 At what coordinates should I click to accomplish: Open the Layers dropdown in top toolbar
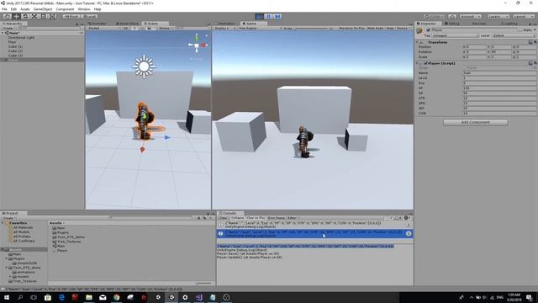click(498, 16)
